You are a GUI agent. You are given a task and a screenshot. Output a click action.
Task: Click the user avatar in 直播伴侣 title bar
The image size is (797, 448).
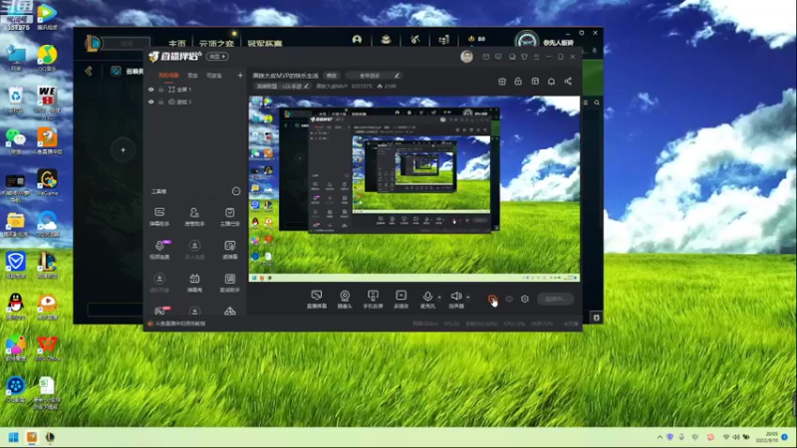tap(466, 57)
